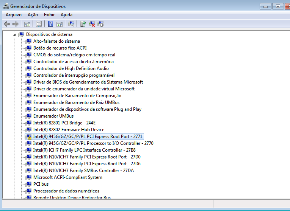290x211 pixels.
Task: Toggle the console tree pane icon
Action: pyautogui.click(x=27, y=24)
